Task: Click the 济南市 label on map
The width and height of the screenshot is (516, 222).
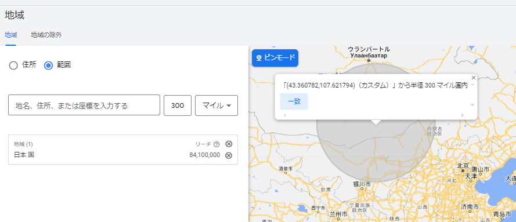Action: click(x=470, y=207)
